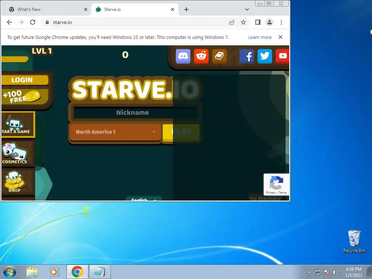Select the Start a Game sidebar tile

click(x=18, y=125)
